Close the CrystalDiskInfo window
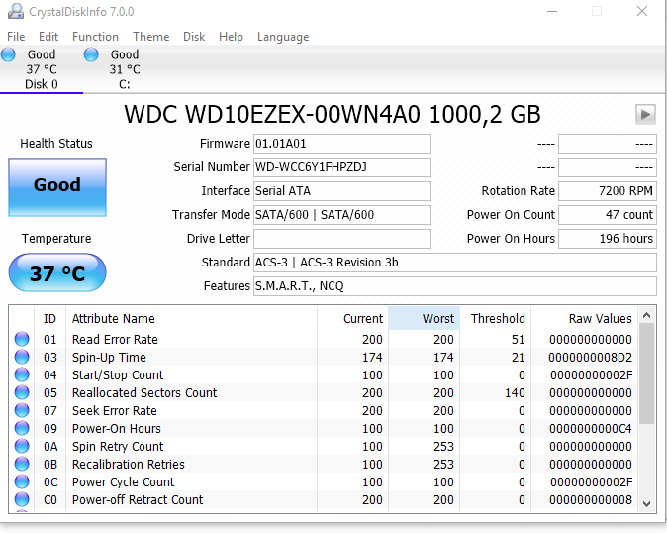Image resolution: width=667 pixels, height=533 pixels. click(642, 12)
